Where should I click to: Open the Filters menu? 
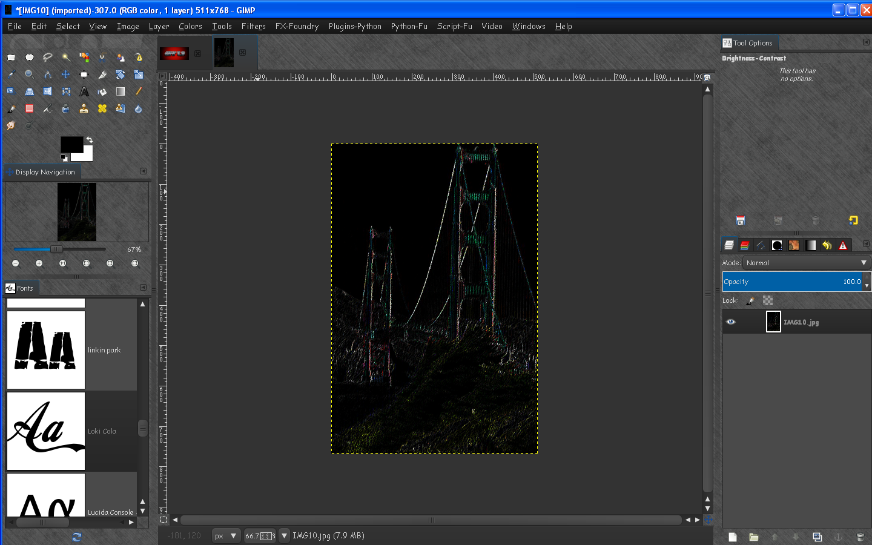click(253, 26)
